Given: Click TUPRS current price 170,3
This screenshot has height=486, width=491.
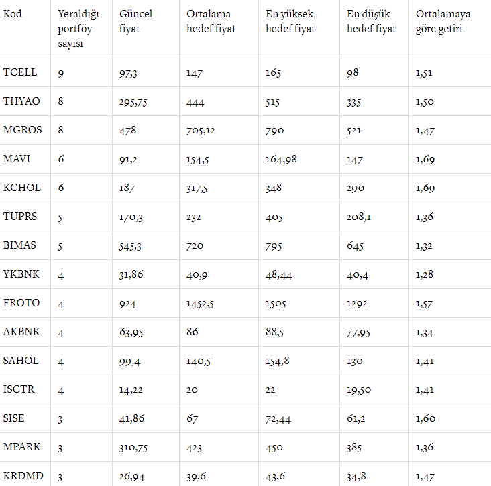Looking at the screenshot, I should [x=131, y=217].
